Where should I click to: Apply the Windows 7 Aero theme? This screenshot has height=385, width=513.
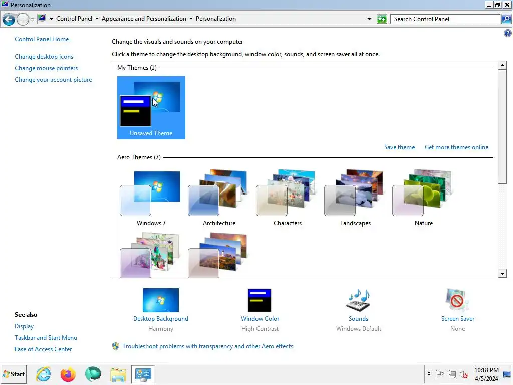pos(151,198)
